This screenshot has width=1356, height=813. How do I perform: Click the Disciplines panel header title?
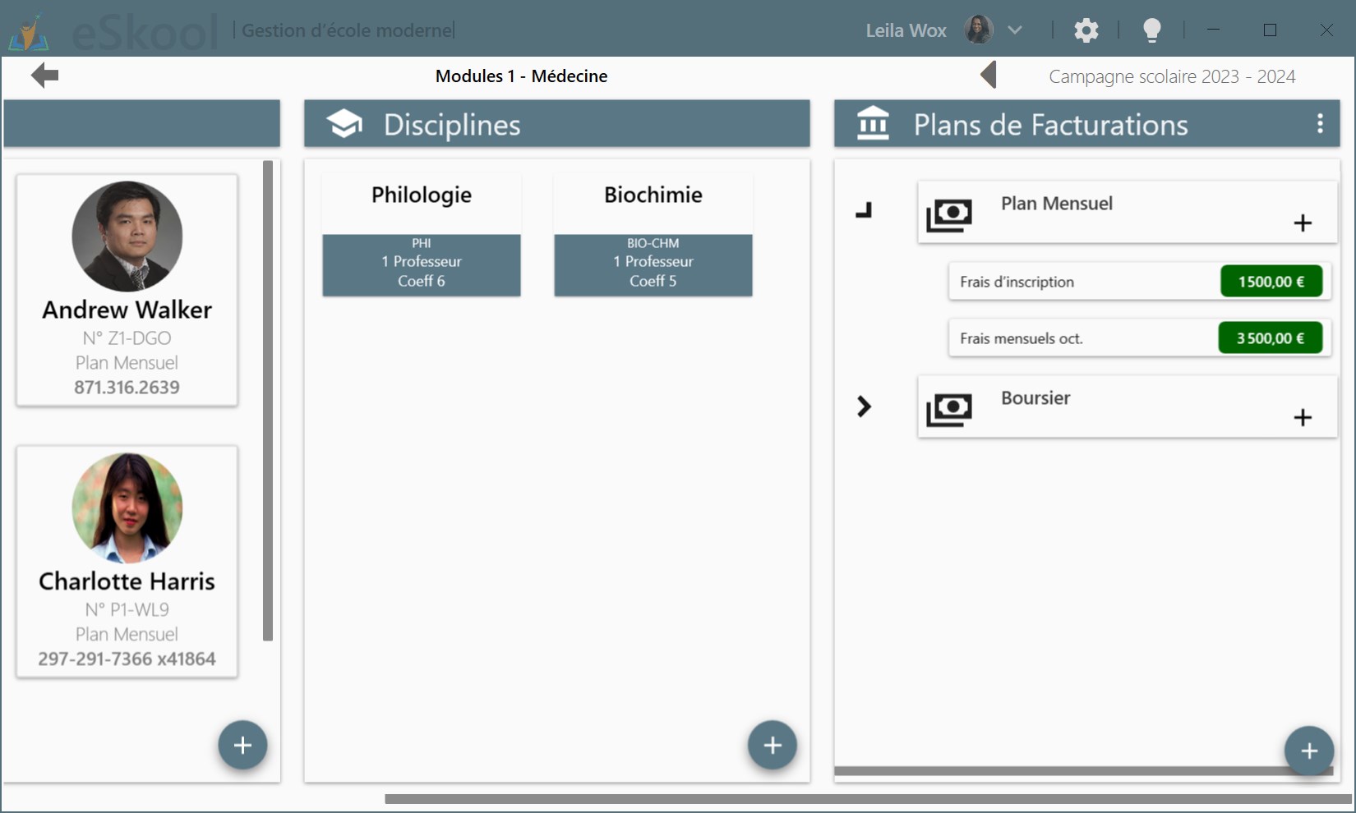coord(452,125)
